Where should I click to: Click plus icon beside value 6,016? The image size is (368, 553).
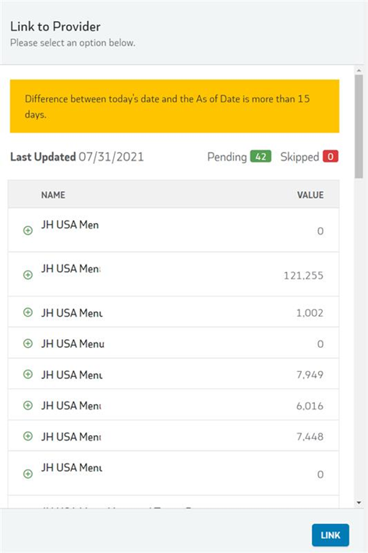28,406
